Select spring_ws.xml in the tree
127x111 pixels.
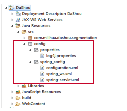(59, 74)
